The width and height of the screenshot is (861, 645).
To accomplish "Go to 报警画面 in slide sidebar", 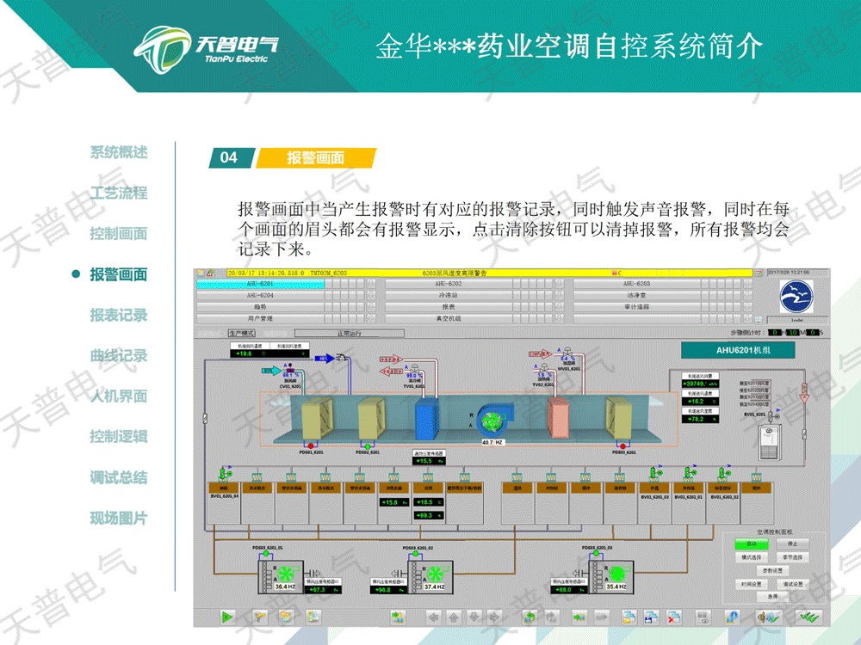I will (119, 274).
